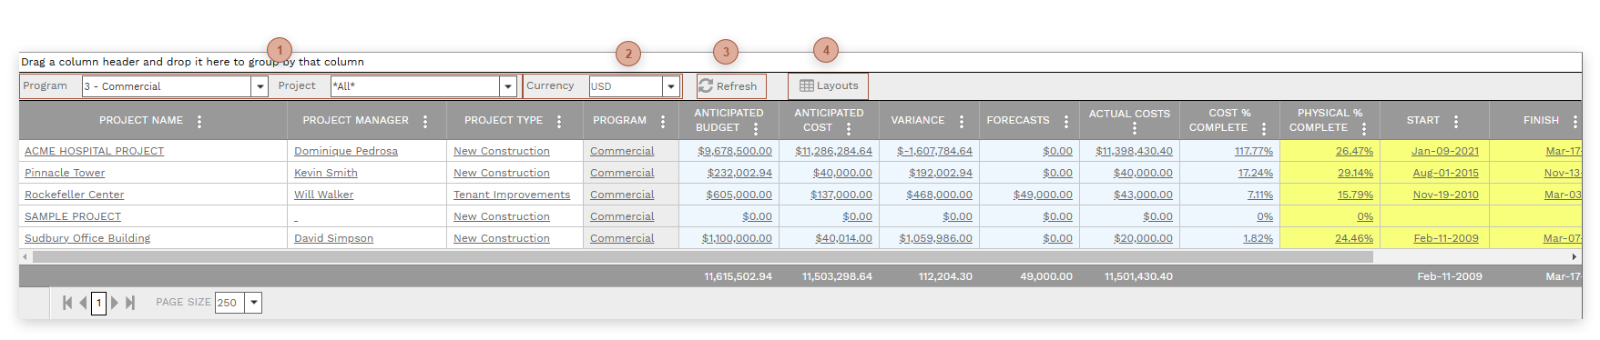The image size is (1600, 340).
Task: Sort by FORECASTS column header
Action: pyautogui.click(x=1018, y=120)
